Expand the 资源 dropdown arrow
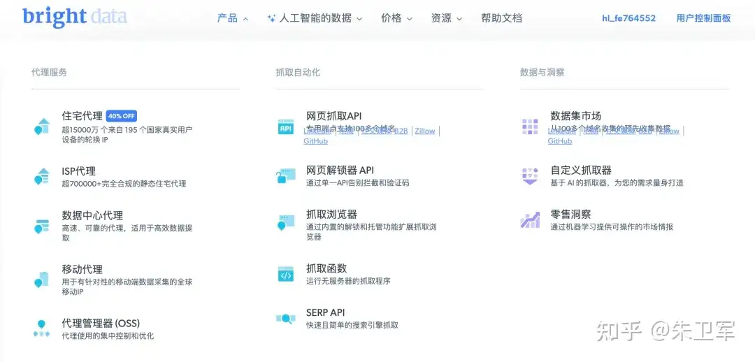This screenshot has height=362, width=755. tap(459, 20)
